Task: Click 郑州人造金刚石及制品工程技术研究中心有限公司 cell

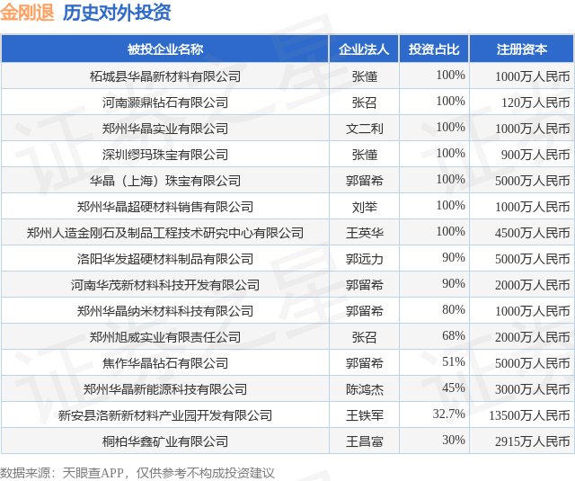Action: 165,233
